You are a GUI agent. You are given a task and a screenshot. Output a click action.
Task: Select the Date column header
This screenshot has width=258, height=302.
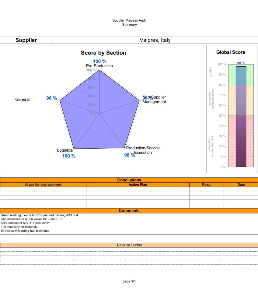[x=241, y=184]
